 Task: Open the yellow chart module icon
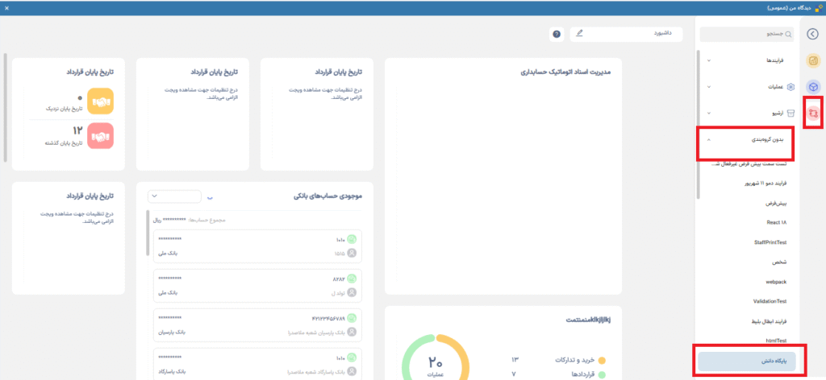[813, 61]
